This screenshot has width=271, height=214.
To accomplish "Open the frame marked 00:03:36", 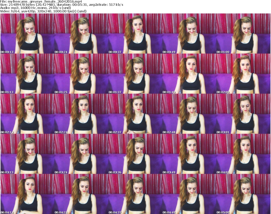I will (x=135, y=154).
